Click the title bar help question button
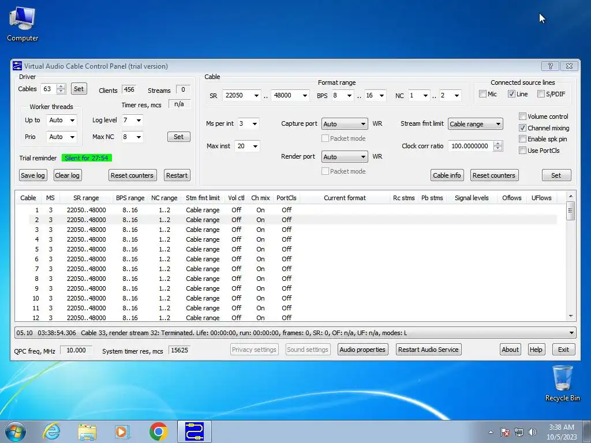Image resolution: width=591 pixels, height=443 pixels. point(550,66)
